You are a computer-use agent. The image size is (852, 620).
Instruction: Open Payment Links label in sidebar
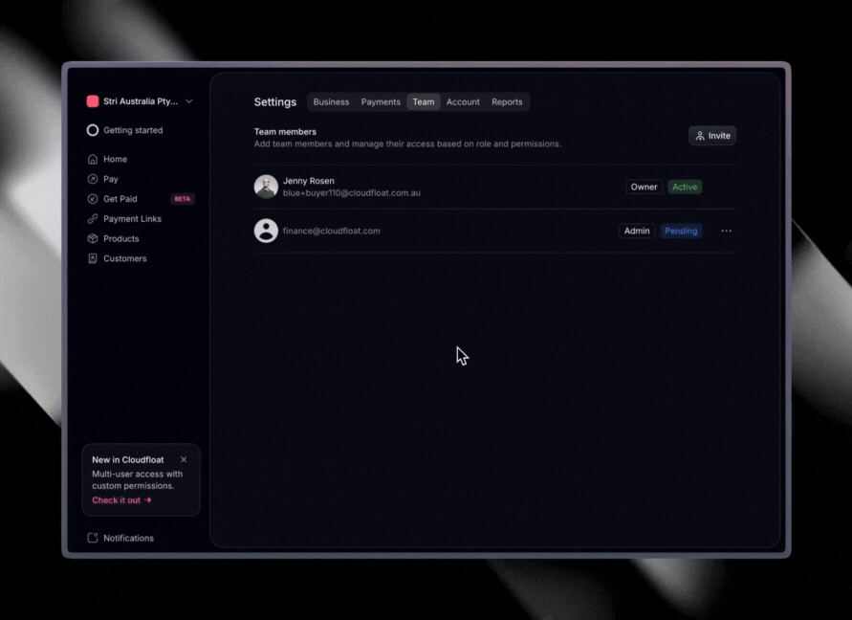132,219
